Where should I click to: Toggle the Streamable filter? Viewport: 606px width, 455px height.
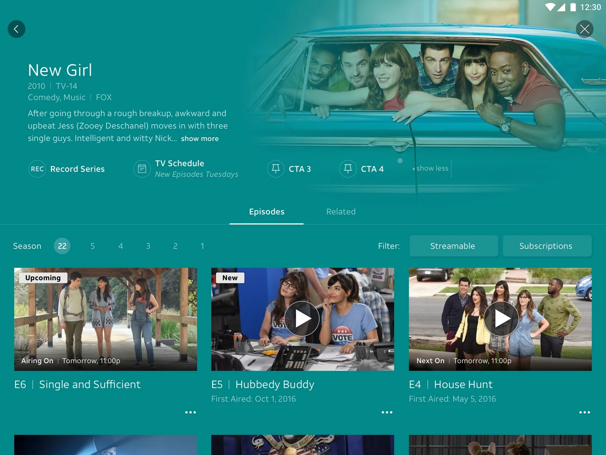pyautogui.click(x=454, y=246)
